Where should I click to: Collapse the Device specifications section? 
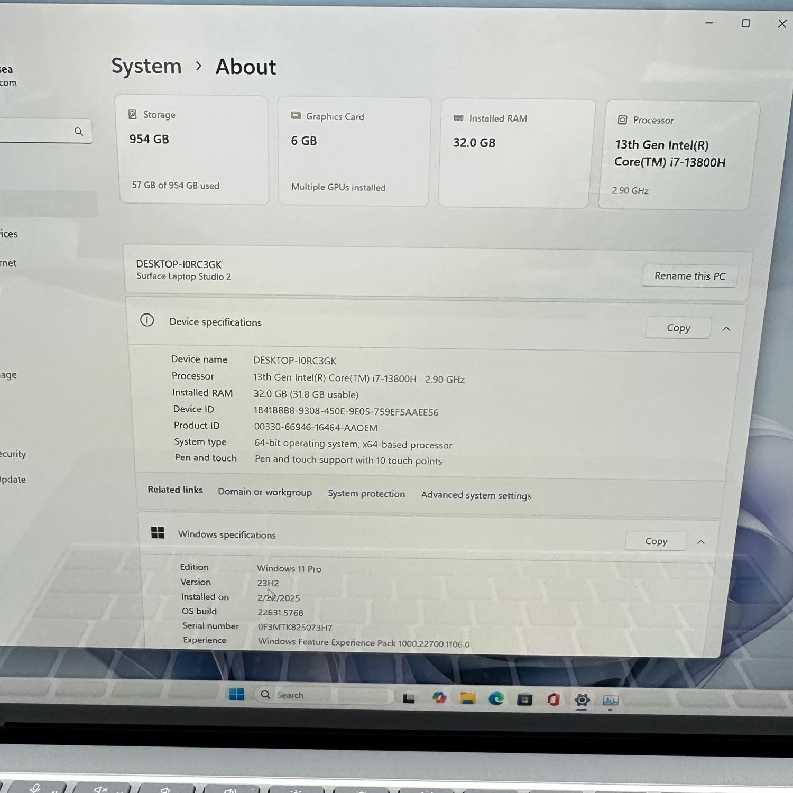726,329
